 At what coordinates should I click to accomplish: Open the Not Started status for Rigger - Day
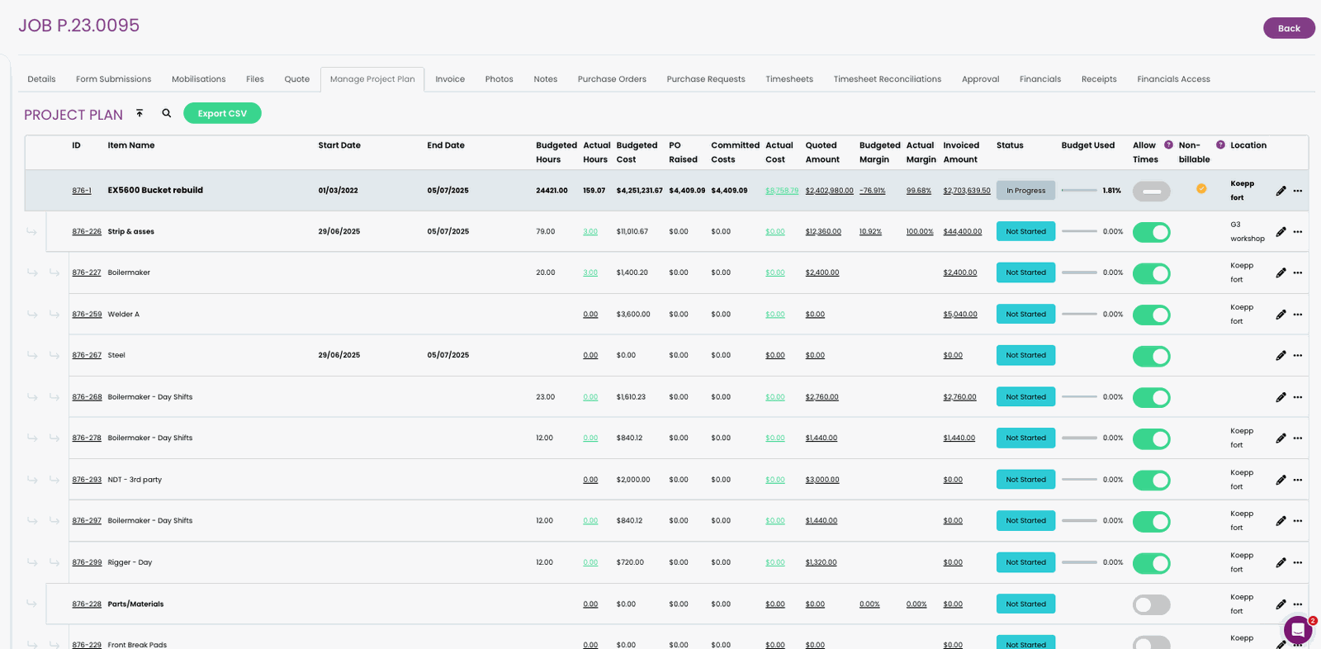[x=1025, y=562]
